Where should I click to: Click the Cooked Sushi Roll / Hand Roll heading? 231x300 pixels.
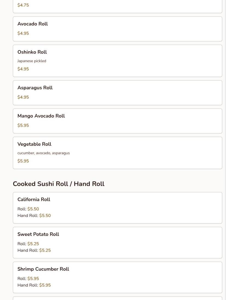point(59,184)
